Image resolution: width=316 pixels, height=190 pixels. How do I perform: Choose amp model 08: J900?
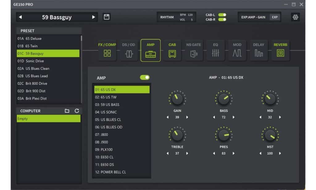coord(122,142)
